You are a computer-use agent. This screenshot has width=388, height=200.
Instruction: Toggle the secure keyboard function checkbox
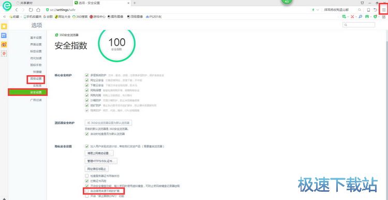coord(86,186)
